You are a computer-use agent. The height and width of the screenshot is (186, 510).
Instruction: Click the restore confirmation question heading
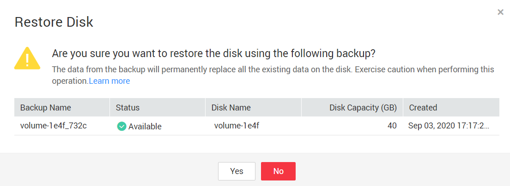[x=213, y=53]
